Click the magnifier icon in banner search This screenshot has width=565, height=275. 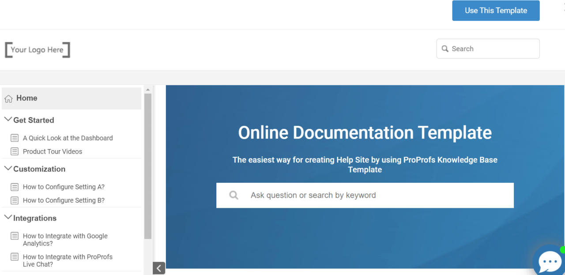234,195
